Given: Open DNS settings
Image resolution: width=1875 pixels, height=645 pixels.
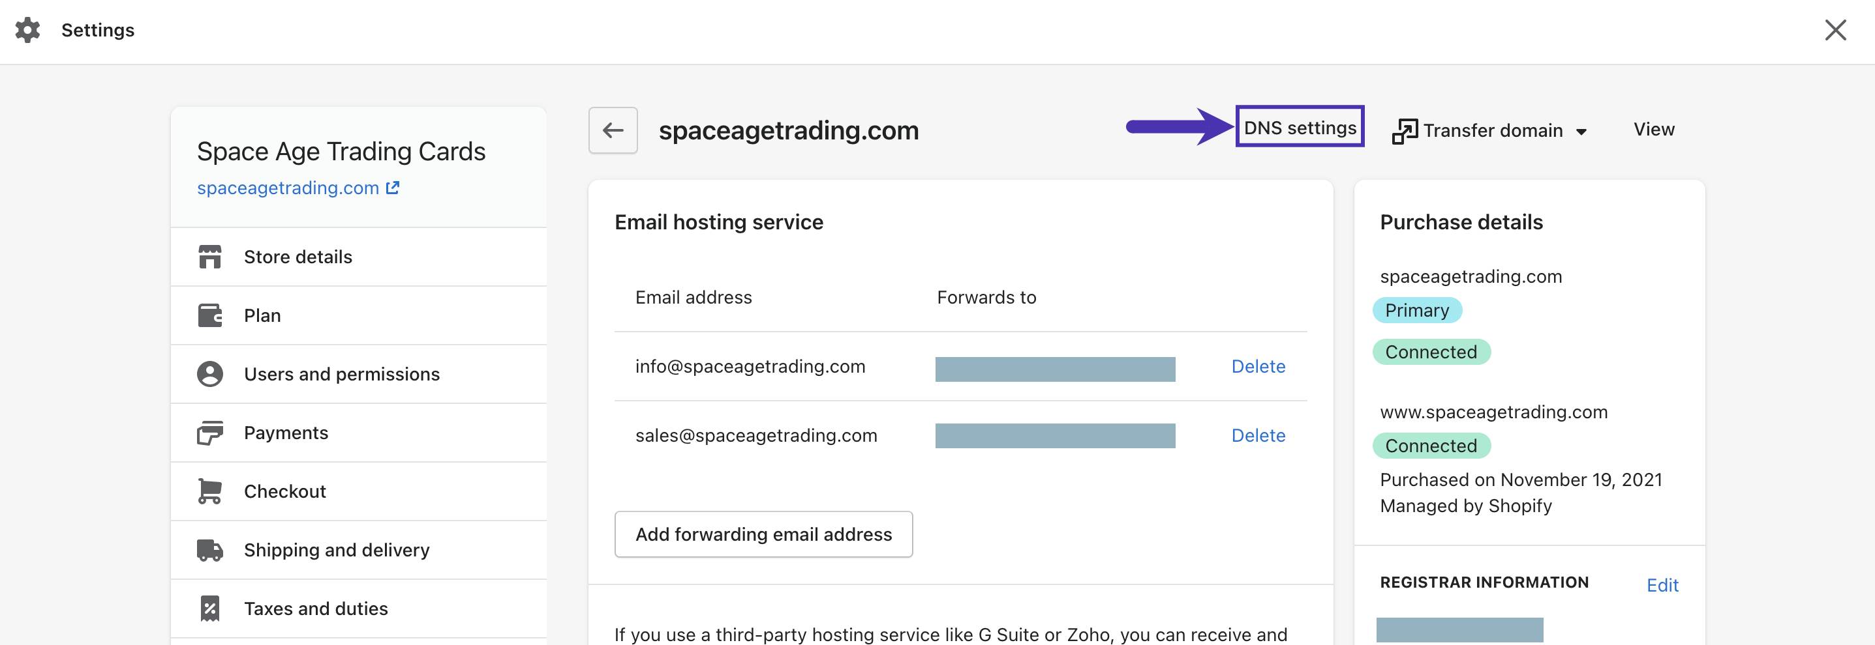Looking at the screenshot, I should 1300,127.
